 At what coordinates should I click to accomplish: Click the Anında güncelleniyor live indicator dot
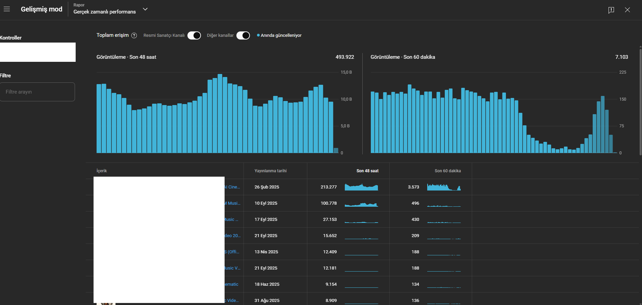258,35
